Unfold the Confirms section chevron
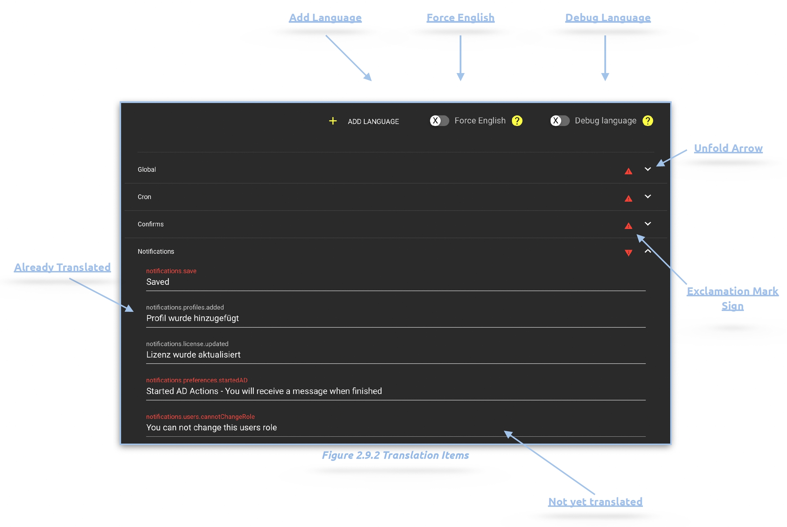Image resolution: width=787 pixels, height=527 pixels. (x=647, y=224)
